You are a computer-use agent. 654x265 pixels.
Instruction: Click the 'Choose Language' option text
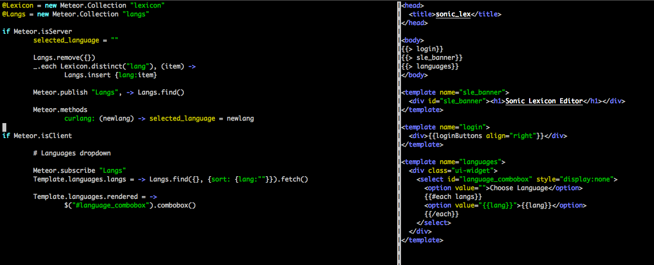[x=519, y=188]
